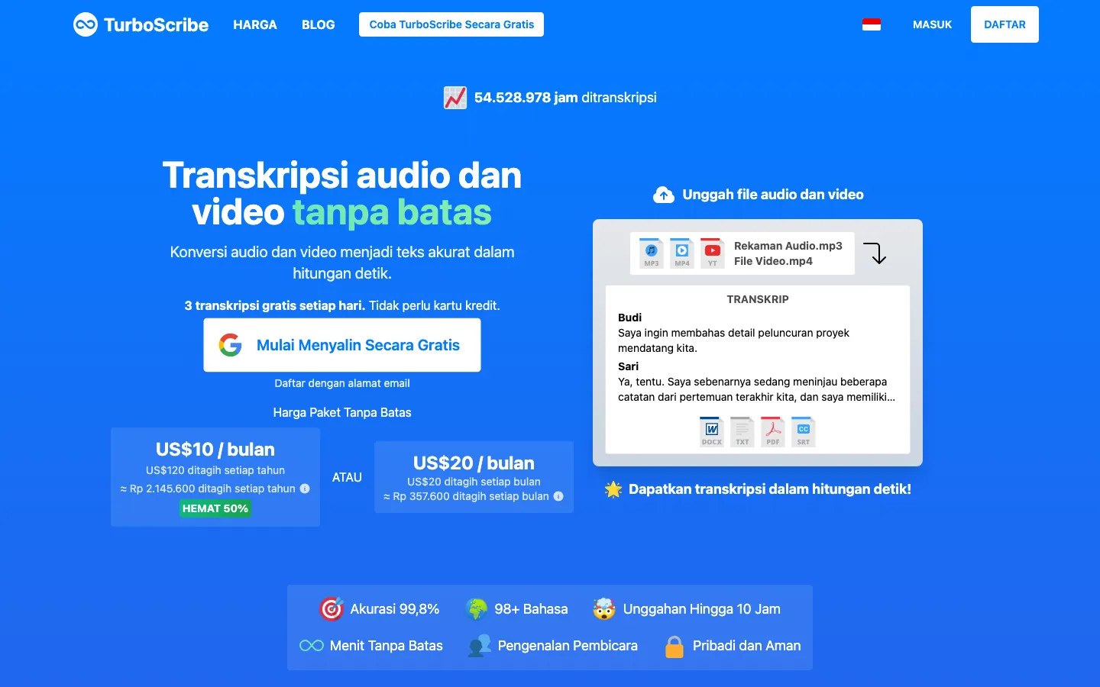Screen dimensions: 1100x687
Task: Click speaker name Budi in transcript
Action: coord(629,318)
